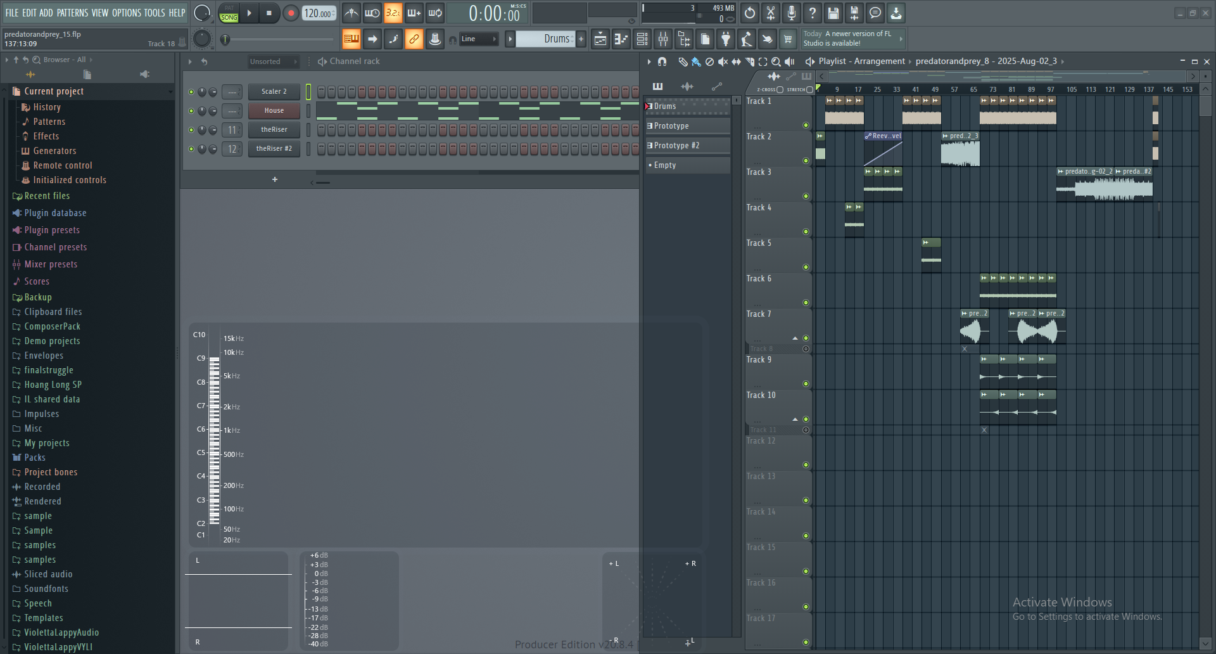Image resolution: width=1216 pixels, height=654 pixels.
Task: Enable the Z-CROSS checkbox in playlist
Action: 780,89
